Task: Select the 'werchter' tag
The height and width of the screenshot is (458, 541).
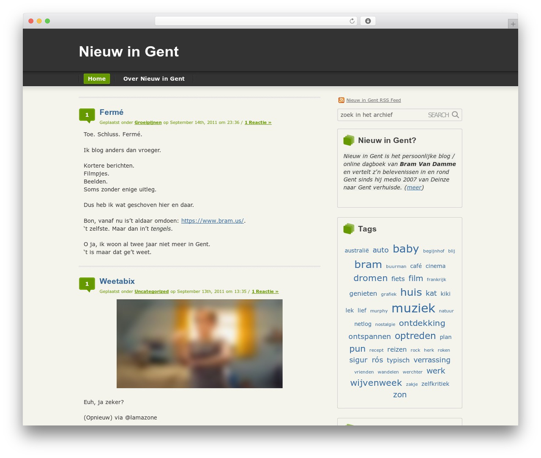Action: click(413, 372)
